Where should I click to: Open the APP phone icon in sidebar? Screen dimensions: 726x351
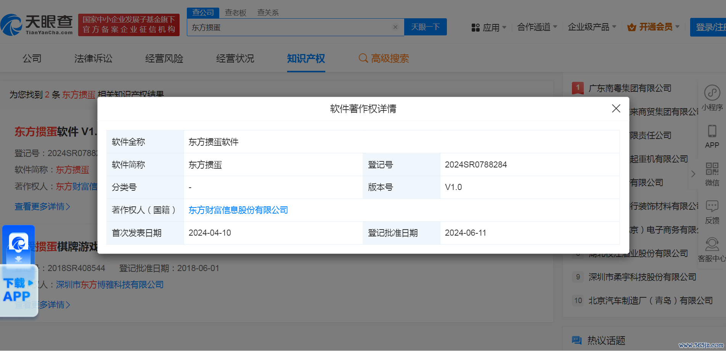coord(712,131)
